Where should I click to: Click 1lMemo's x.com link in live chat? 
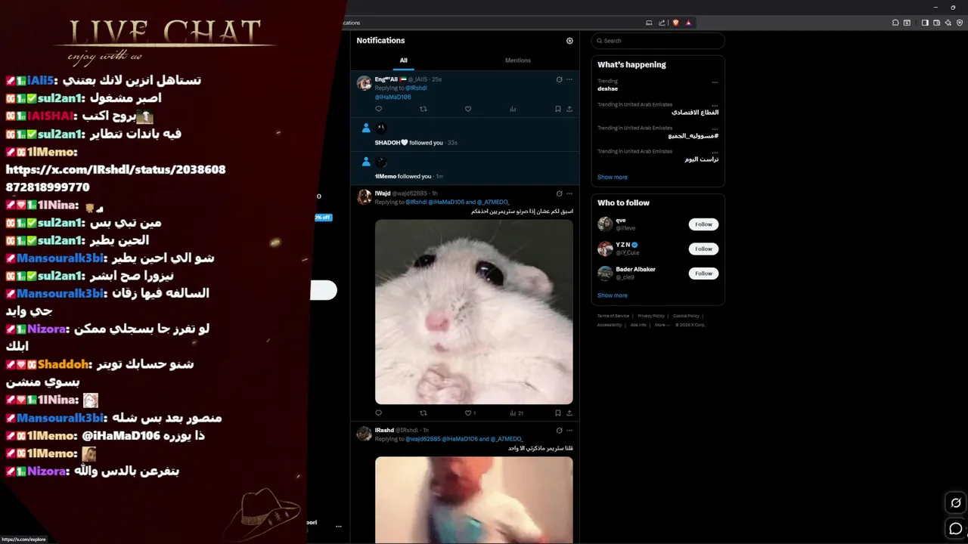click(x=116, y=178)
